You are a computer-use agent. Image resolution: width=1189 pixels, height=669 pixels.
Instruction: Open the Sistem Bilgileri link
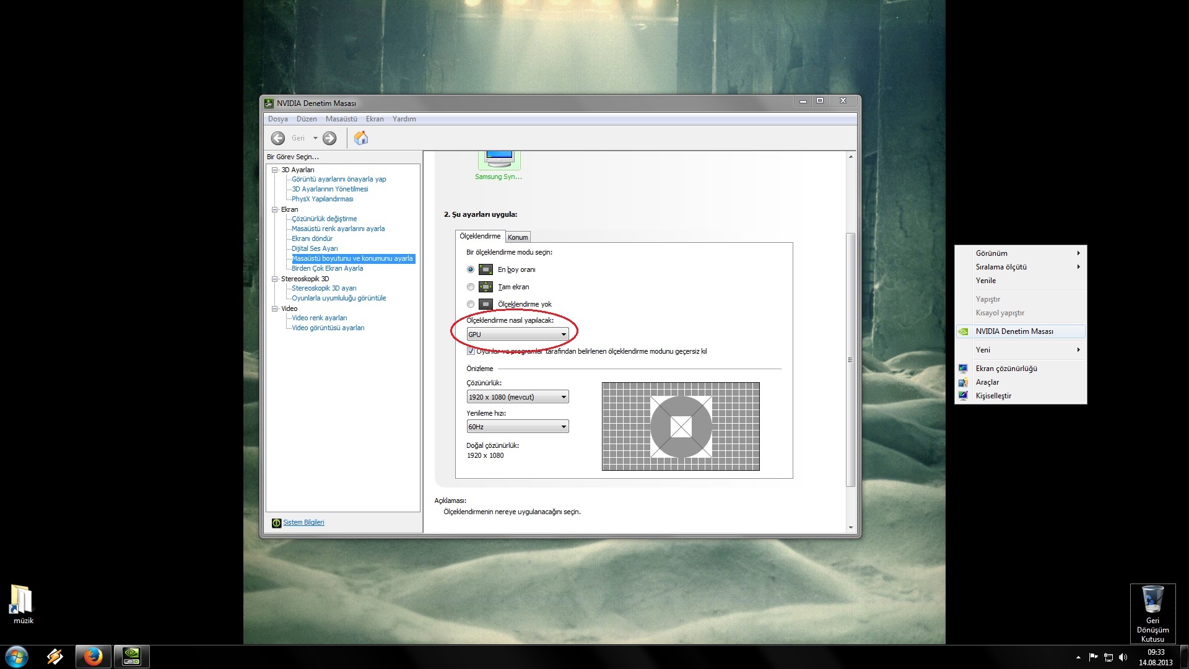(x=303, y=523)
